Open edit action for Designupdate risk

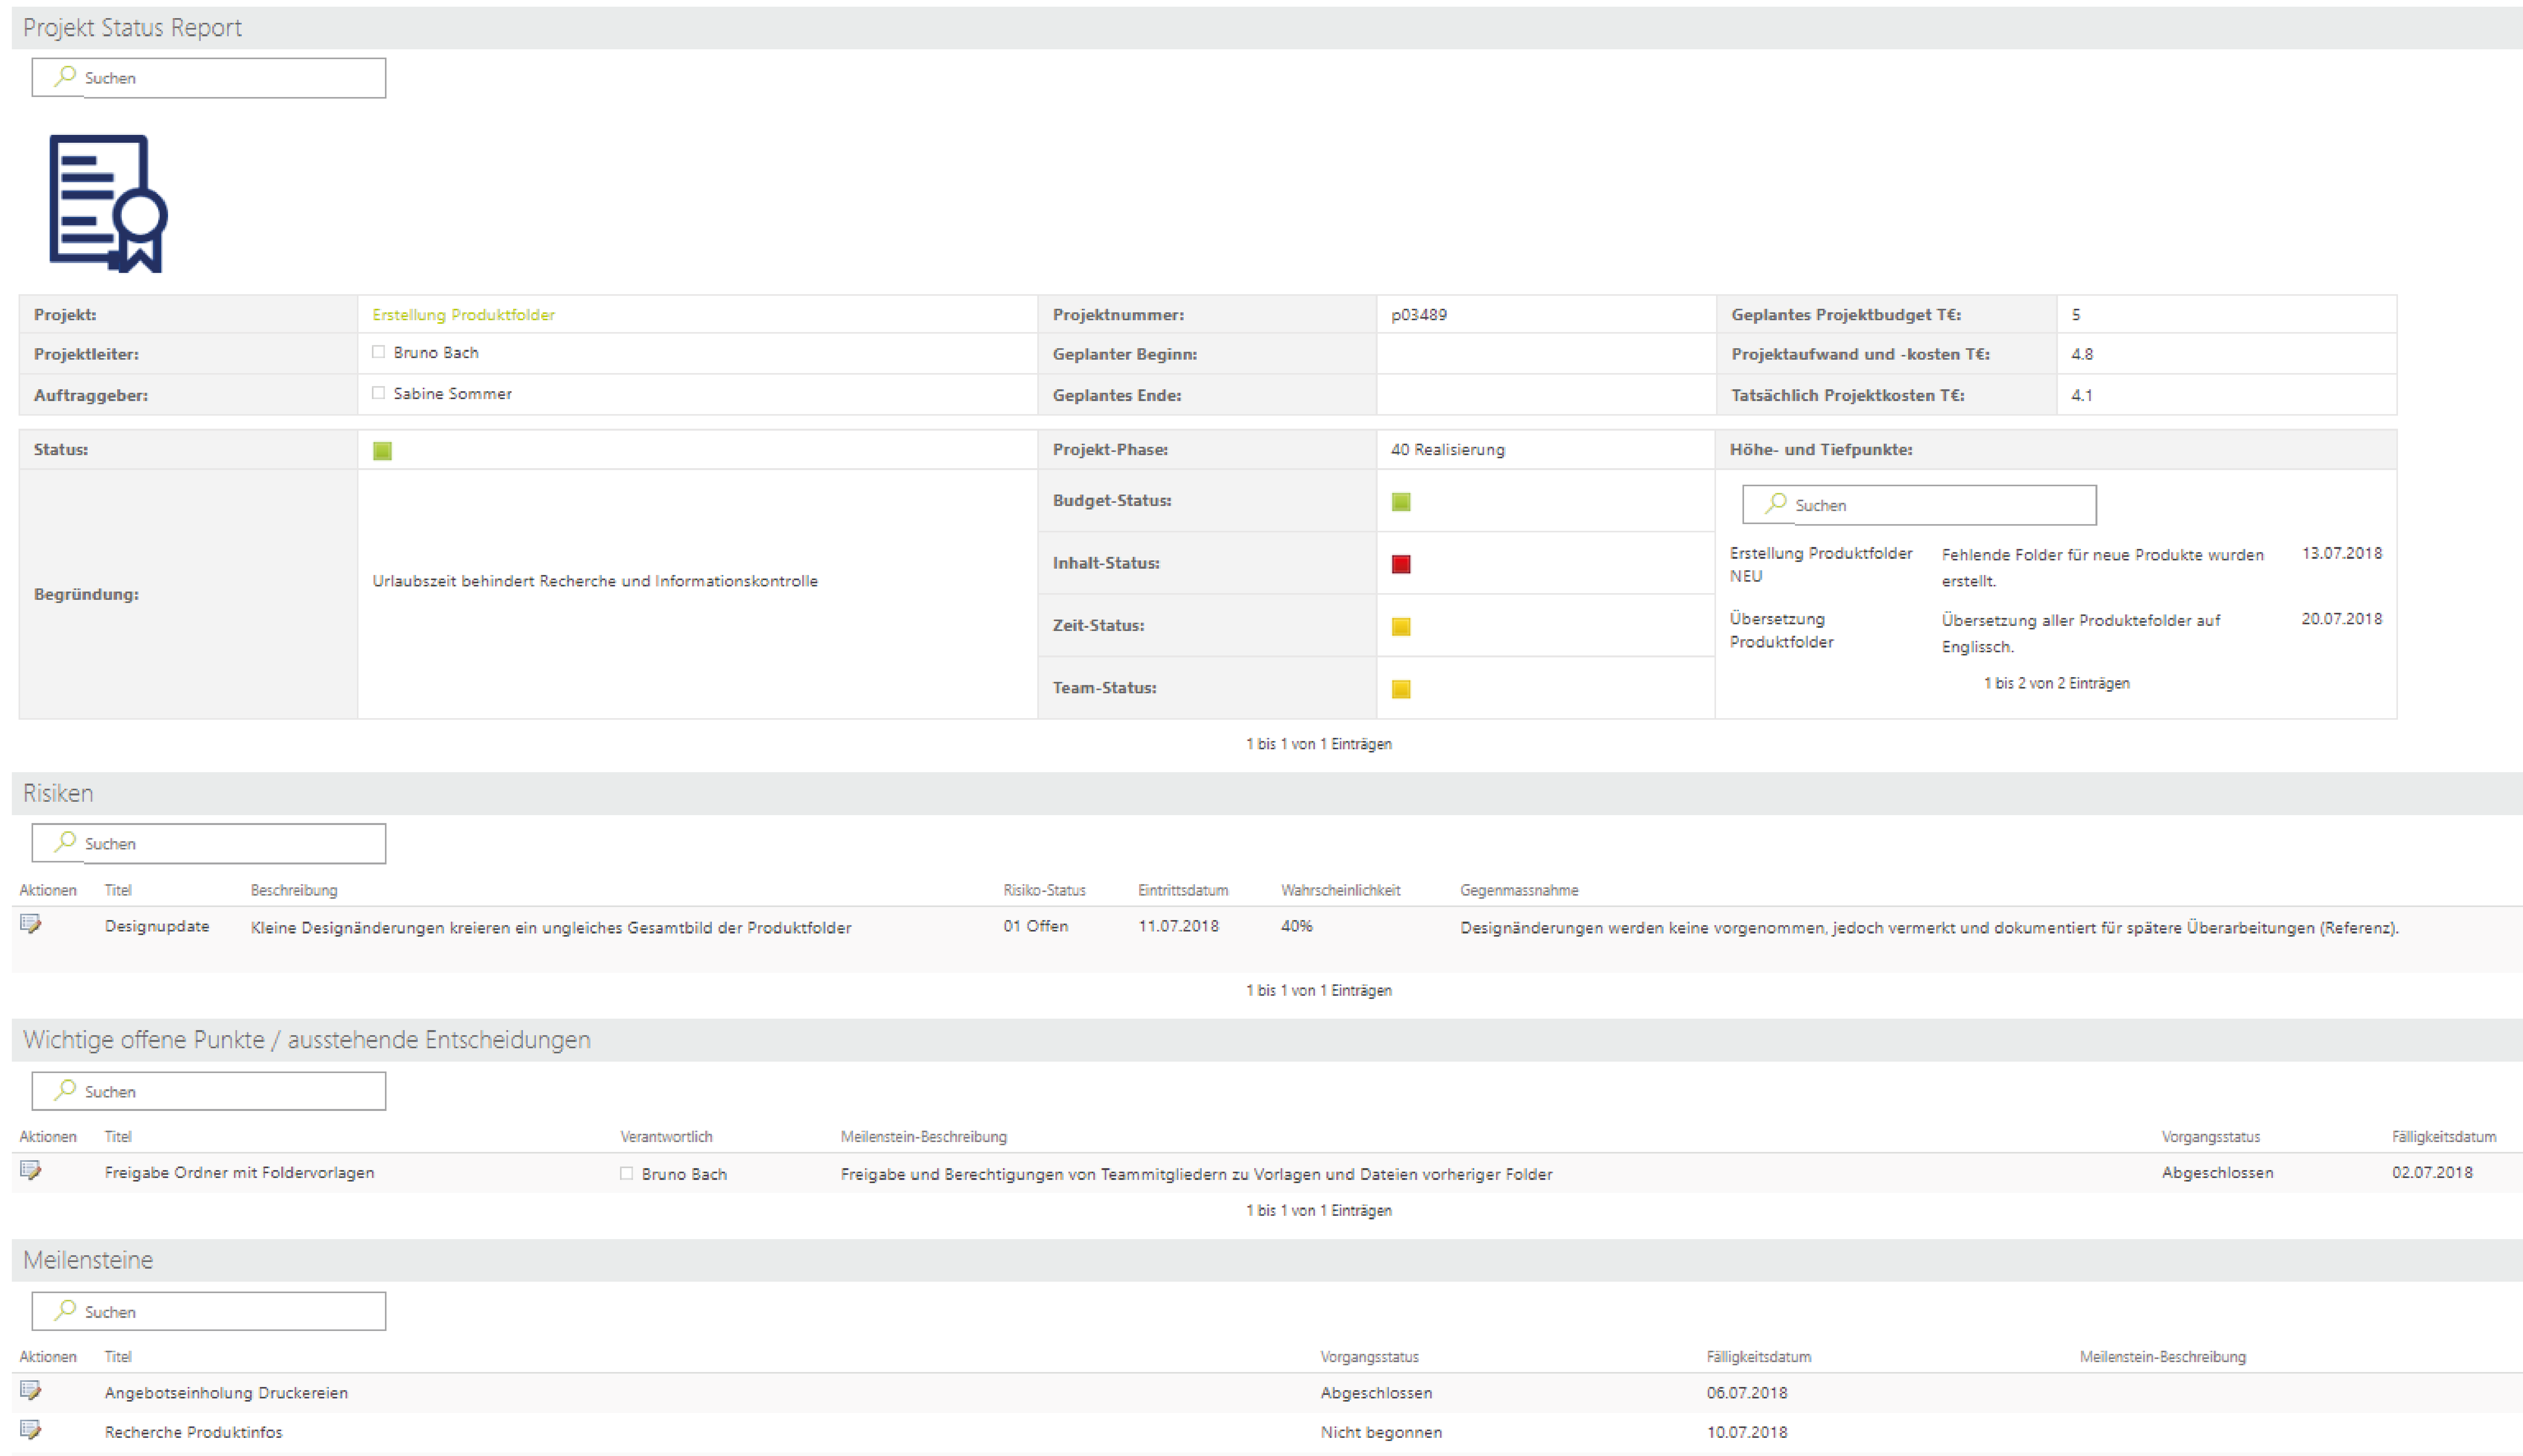click(x=31, y=924)
